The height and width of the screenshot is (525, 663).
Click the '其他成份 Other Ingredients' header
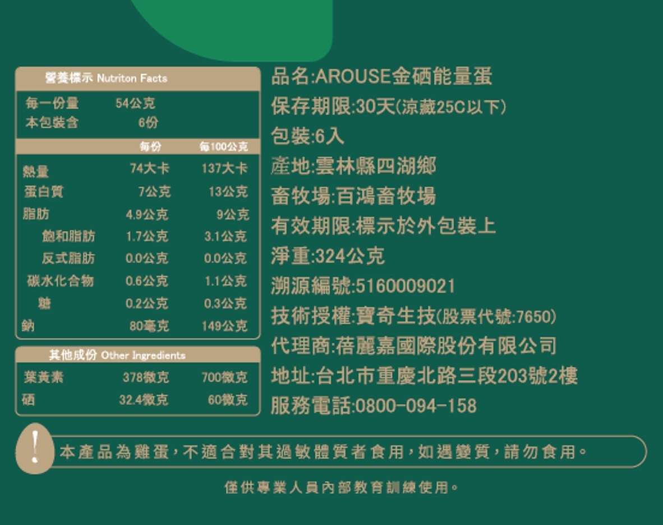(117, 355)
